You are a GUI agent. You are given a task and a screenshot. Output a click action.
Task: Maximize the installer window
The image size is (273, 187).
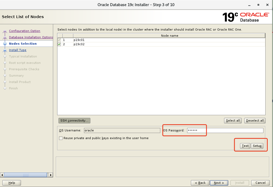(258, 5)
